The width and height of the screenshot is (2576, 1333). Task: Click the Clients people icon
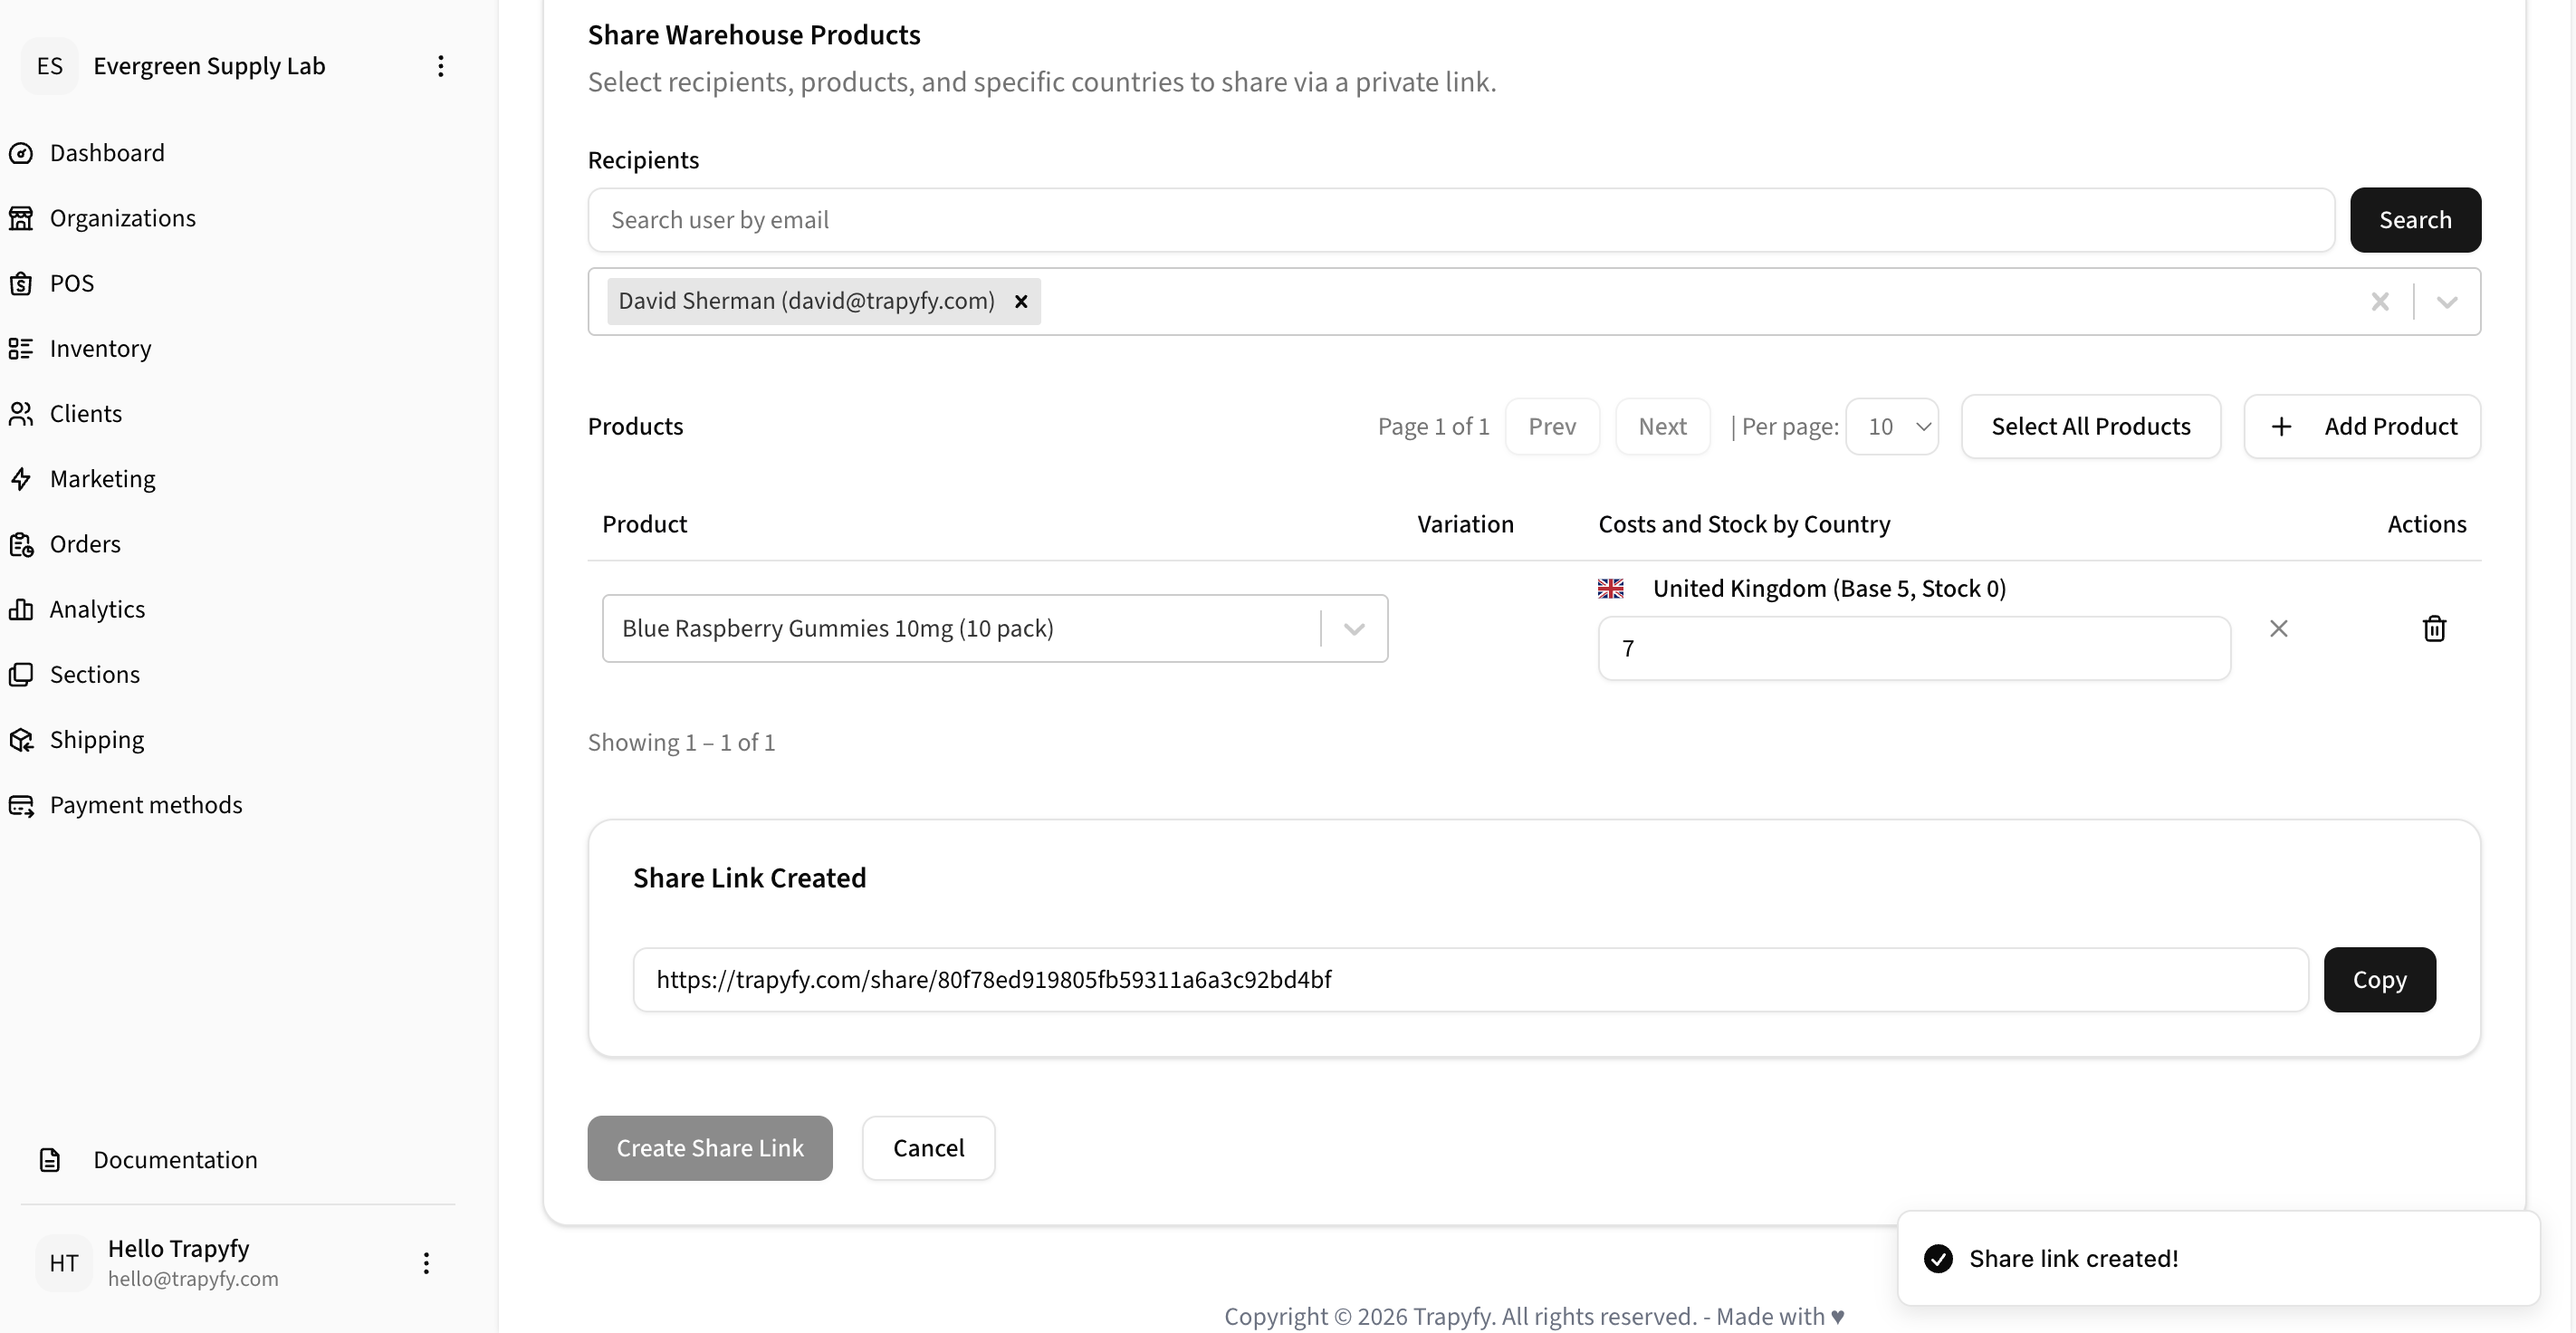tap(21, 414)
